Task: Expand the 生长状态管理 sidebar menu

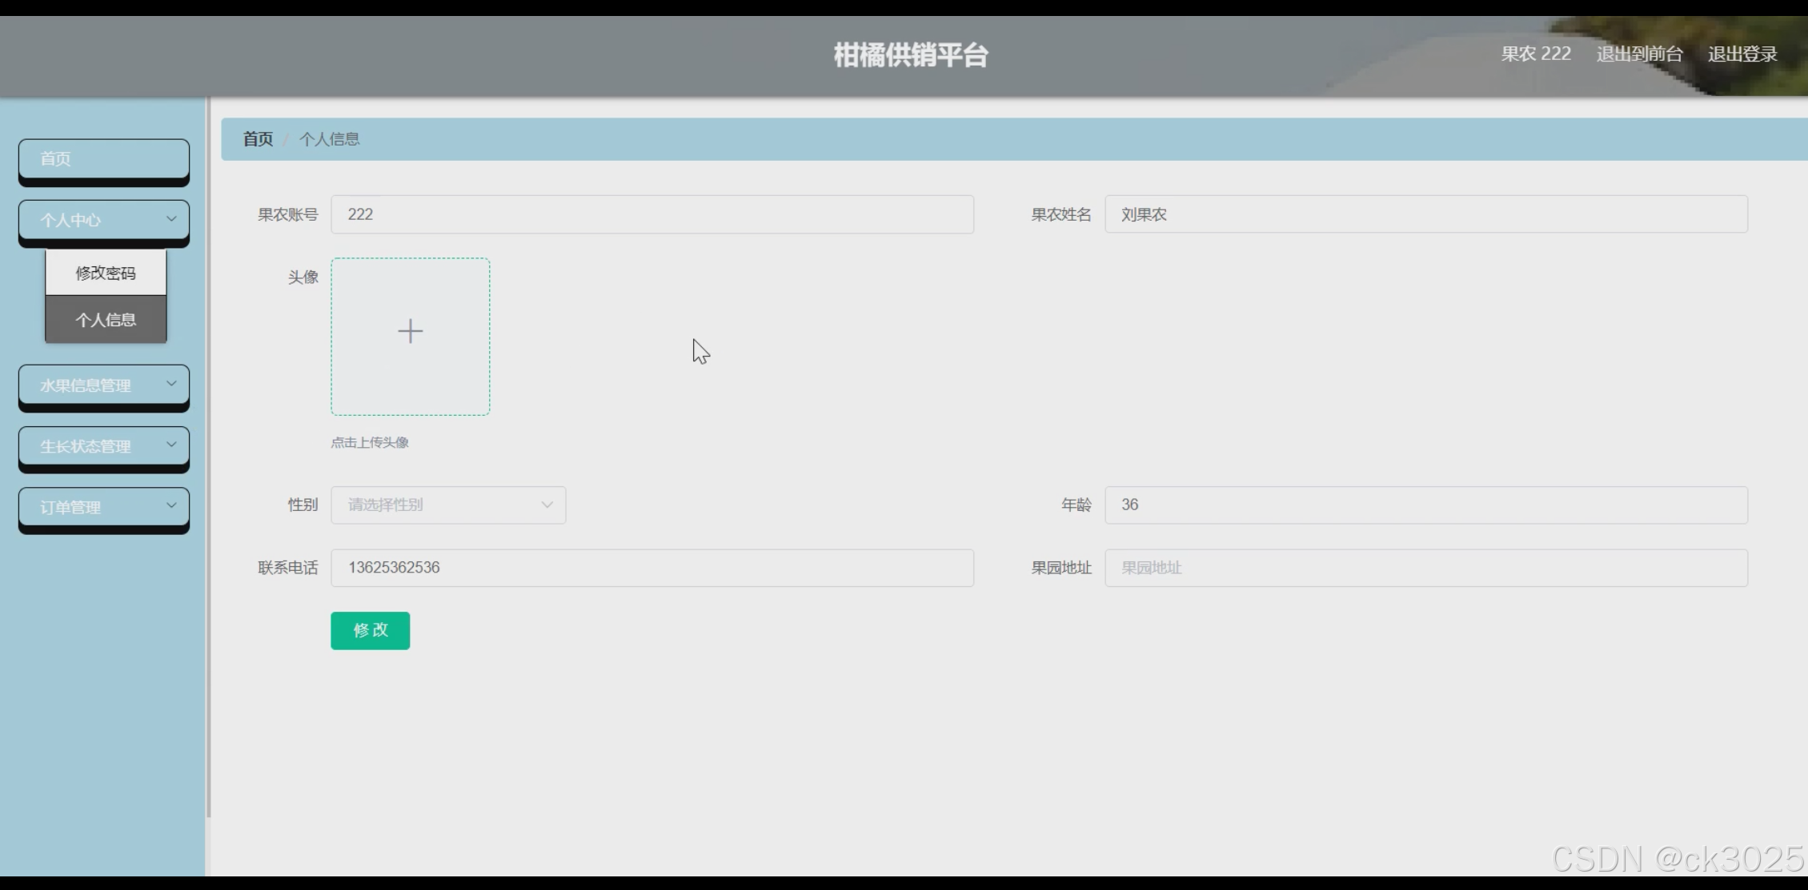Action: [x=104, y=446]
